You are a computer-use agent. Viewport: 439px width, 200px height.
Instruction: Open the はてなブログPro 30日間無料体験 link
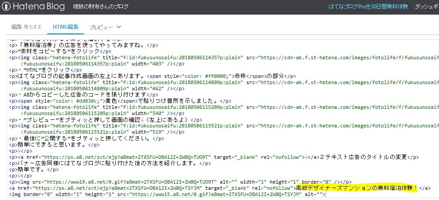pyautogui.click(x=368, y=6)
